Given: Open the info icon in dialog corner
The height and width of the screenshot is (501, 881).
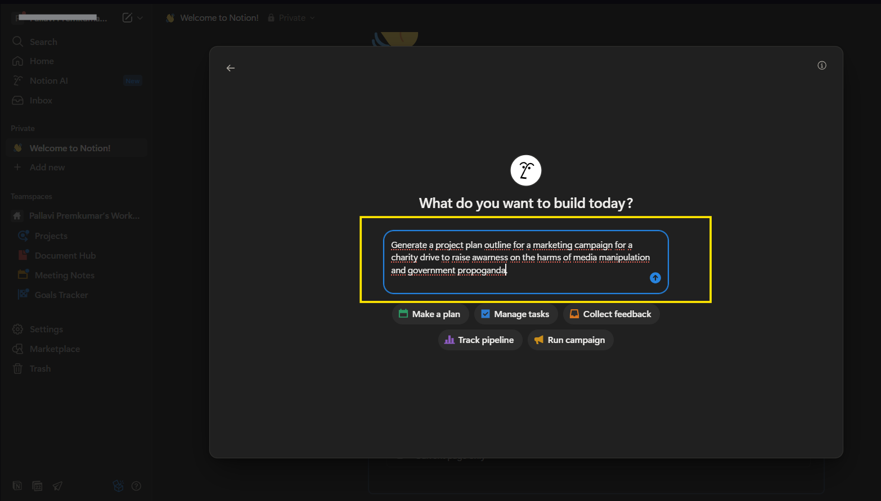Looking at the screenshot, I should click(821, 66).
